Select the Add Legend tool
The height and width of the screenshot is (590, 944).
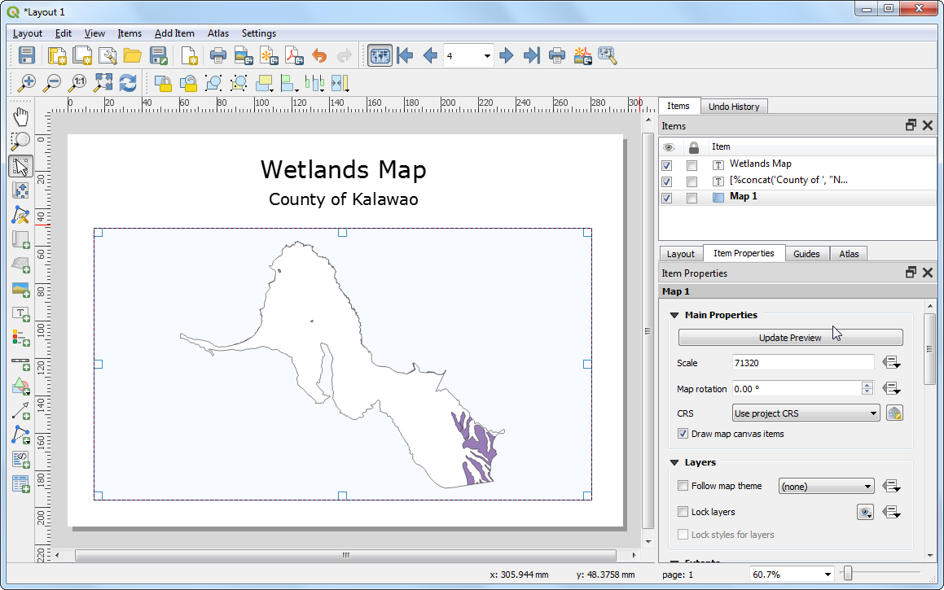(21, 337)
